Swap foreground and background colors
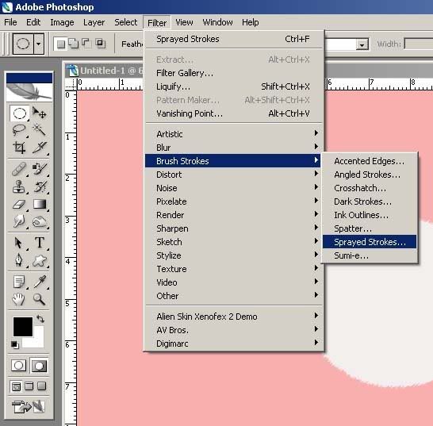Screen dimensions: 433x426 tap(40, 319)
